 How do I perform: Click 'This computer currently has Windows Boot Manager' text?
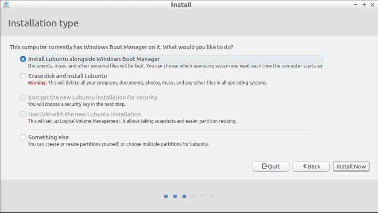click(121, 47)
